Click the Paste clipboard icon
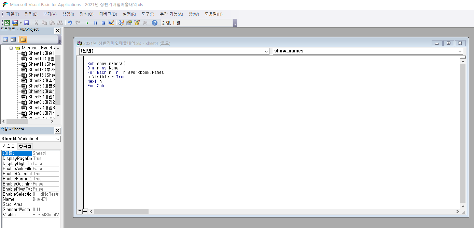474x228 pixels. pyautogui.click(x=52, y=23)
